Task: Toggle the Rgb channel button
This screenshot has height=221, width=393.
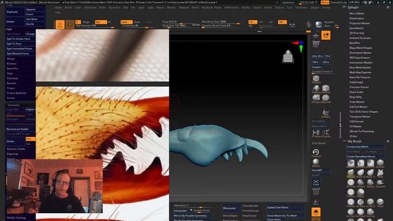Action: [101, 22]
